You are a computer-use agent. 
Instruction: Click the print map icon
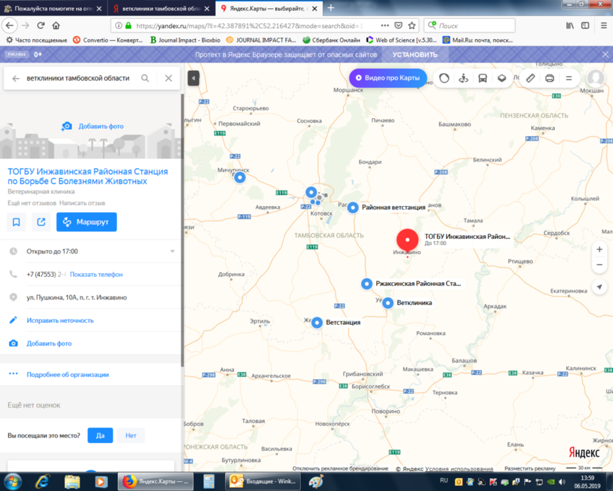(x=550, y=78)
